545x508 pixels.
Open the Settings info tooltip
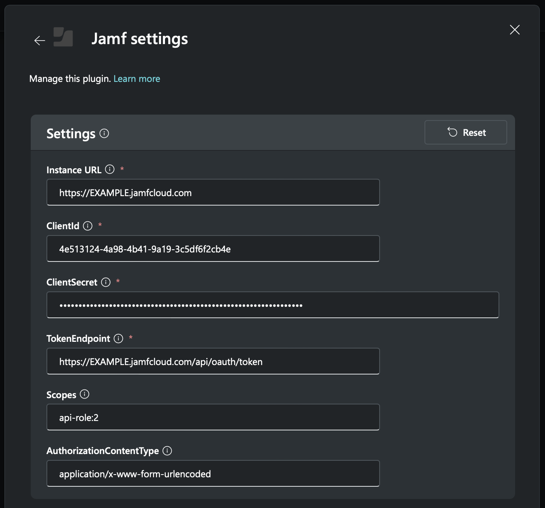[104, 134]
